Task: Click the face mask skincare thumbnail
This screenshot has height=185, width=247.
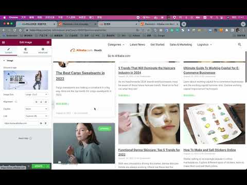Action: click(149, 124)
